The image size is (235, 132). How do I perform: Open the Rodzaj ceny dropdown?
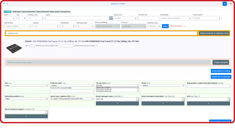point(126,18)
